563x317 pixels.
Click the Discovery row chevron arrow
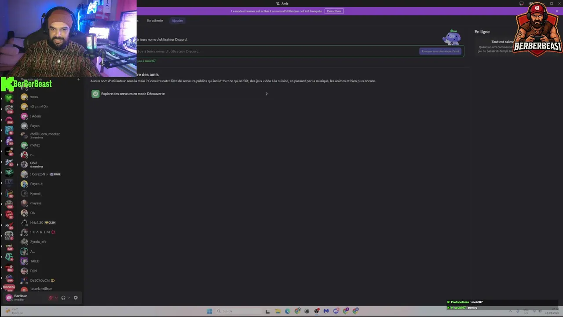(x=266, y=94)
